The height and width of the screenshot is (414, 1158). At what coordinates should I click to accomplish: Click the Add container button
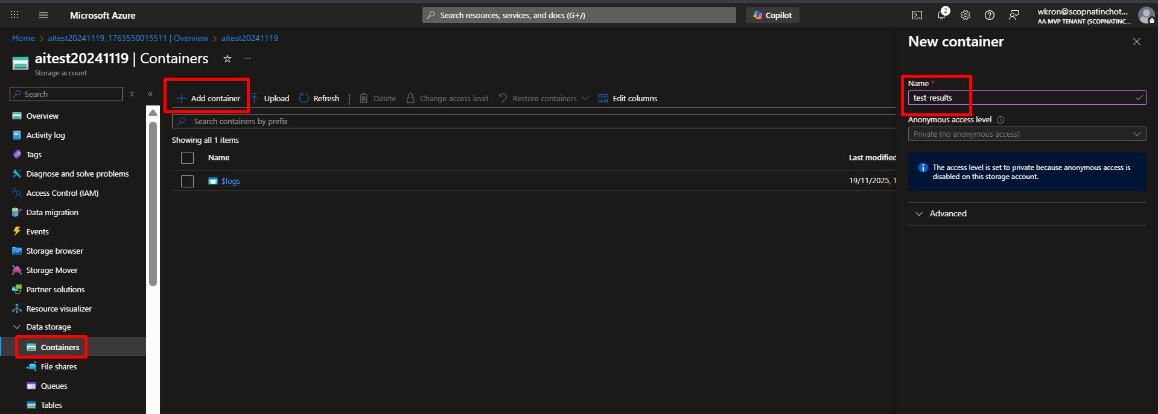[x=208, y=98]
